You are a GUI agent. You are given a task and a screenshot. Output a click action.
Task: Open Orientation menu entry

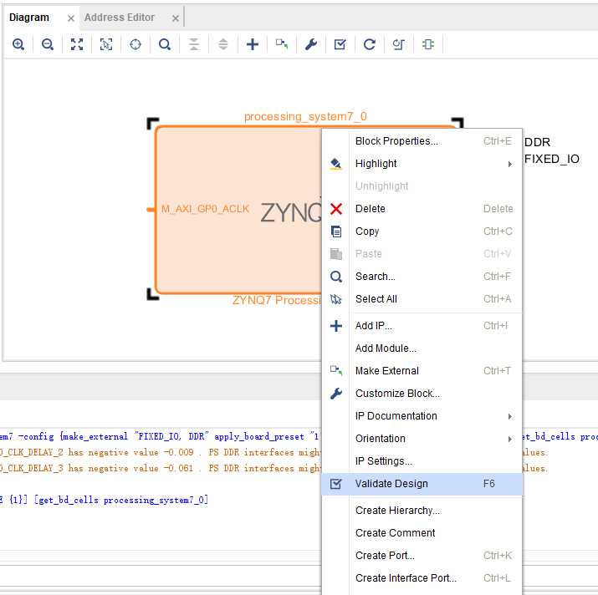[422, 439]
